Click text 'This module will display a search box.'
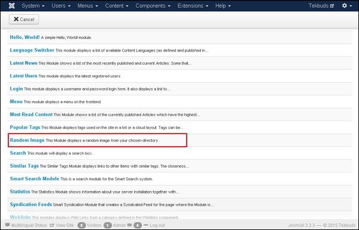This screenshot has height=230, width=359. [60, 153]
